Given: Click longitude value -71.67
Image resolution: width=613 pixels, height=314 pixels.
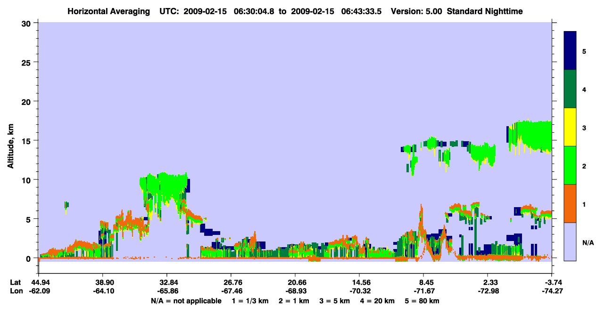Looking at the screenshot, I should 423,291.
